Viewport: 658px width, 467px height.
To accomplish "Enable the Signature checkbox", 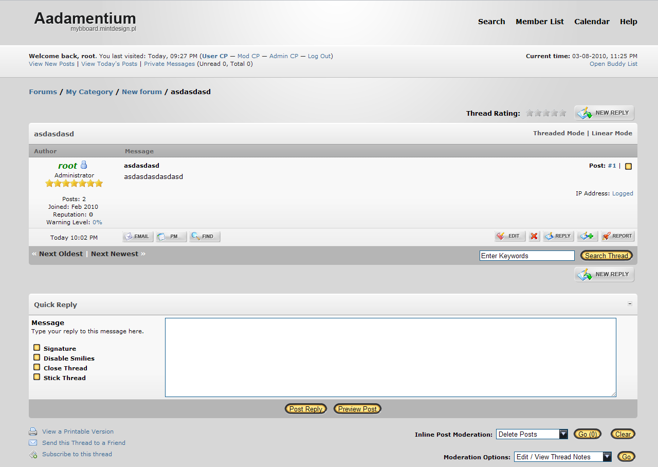I will [37, 348].
